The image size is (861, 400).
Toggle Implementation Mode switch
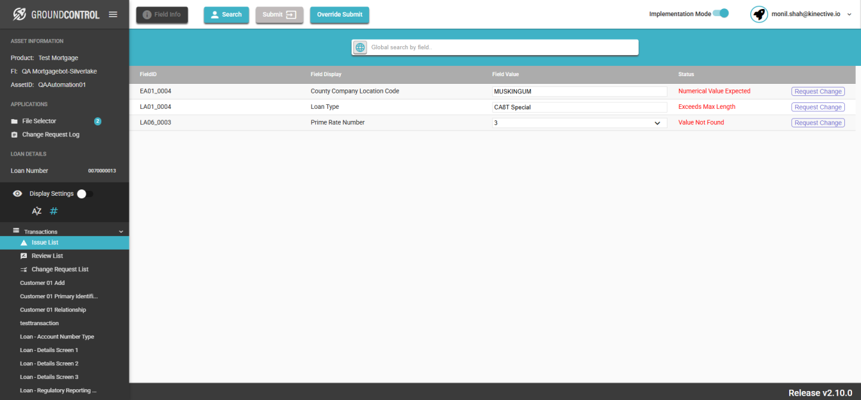click(721, 13)
